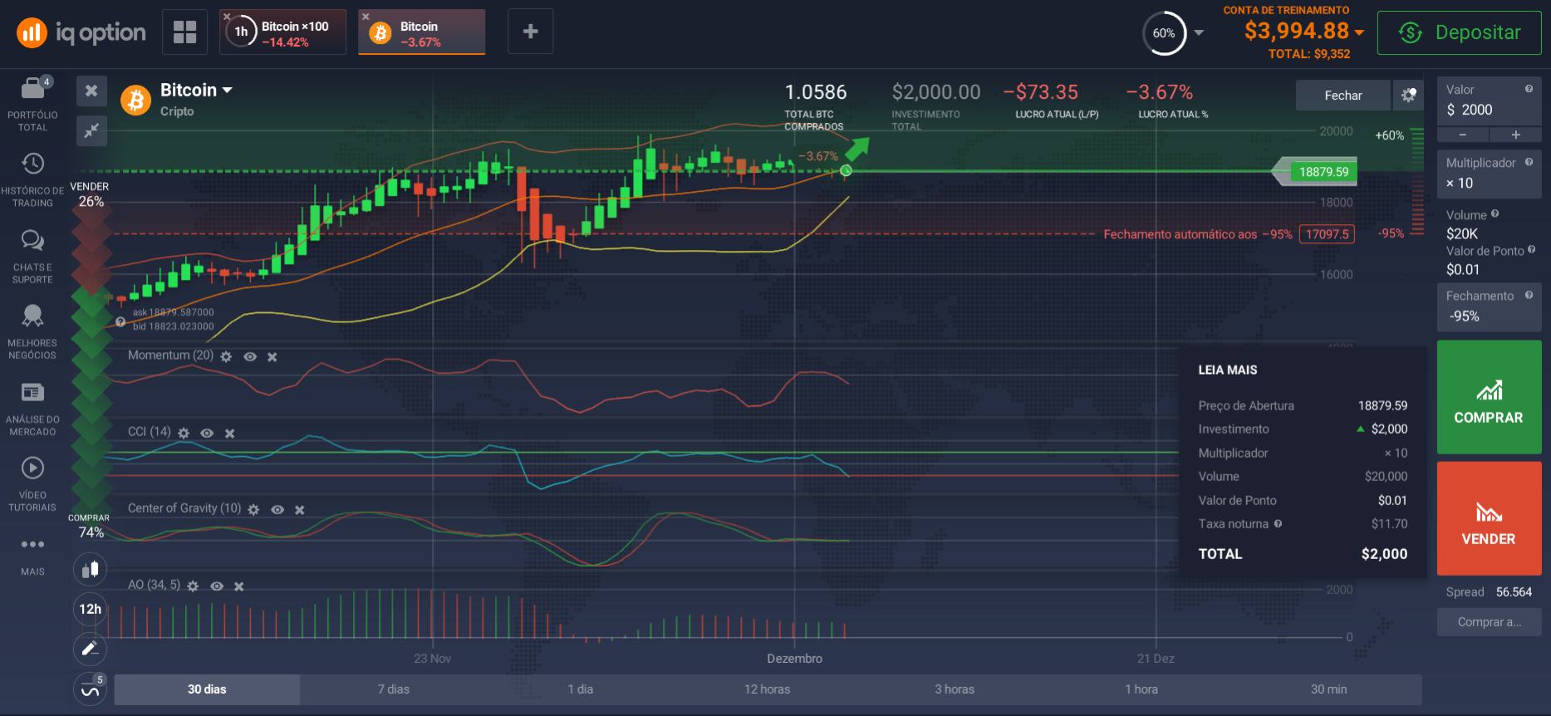
Task: Open the Fechamento -95% selector
Action: [x=1489, y=307]
